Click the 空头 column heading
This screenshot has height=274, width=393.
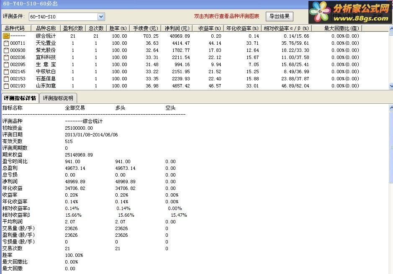[x=170, y=108]
